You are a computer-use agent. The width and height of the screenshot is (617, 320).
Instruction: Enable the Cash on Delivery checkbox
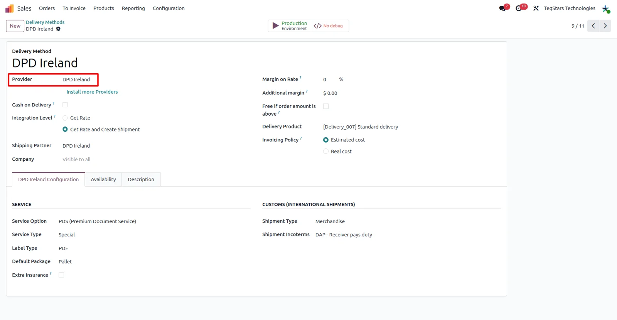(x=65, y=105)
